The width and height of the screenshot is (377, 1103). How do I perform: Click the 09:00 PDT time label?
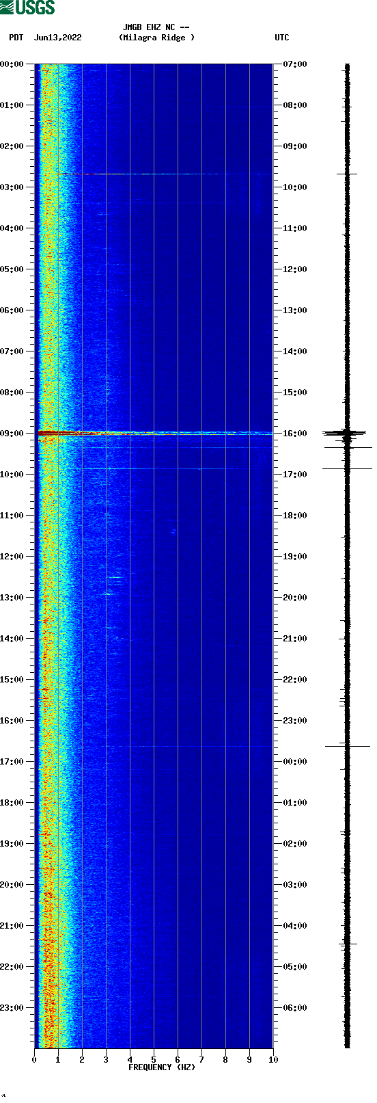click(12, 434)
